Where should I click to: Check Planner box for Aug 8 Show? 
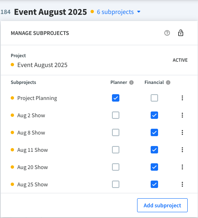tap(116, 132)
